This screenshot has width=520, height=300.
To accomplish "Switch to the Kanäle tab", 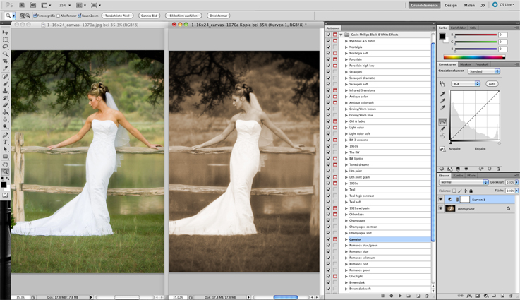I will pos(458,175).
